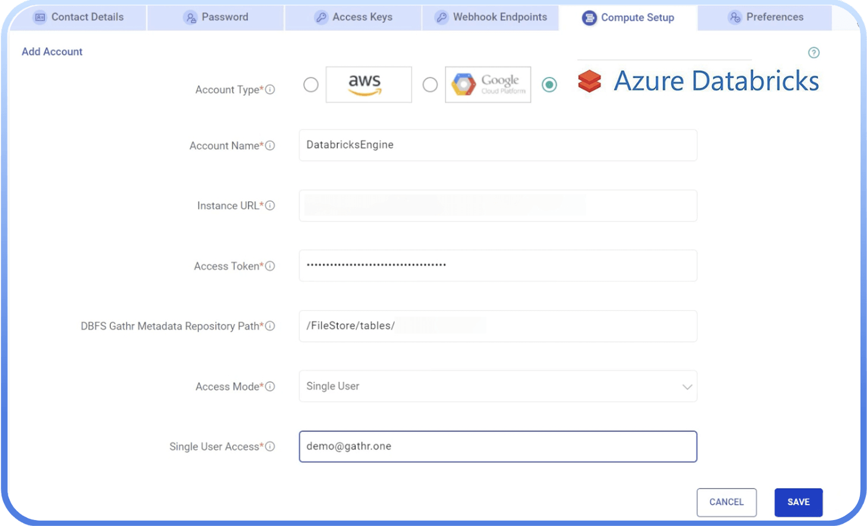The width and height of the screenshot is (867, 526).
Task: Click info icon beside Access Token
Action: pyautogui.click(x=270, y=266)
